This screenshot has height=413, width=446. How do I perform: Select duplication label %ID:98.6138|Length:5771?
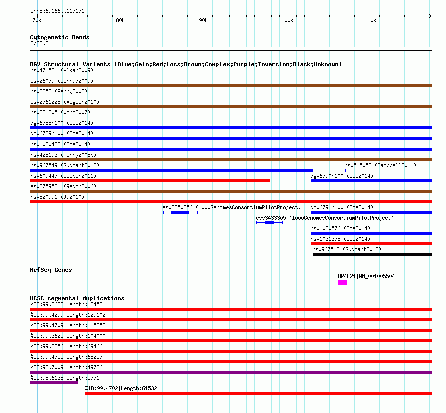tap(65, 378)
